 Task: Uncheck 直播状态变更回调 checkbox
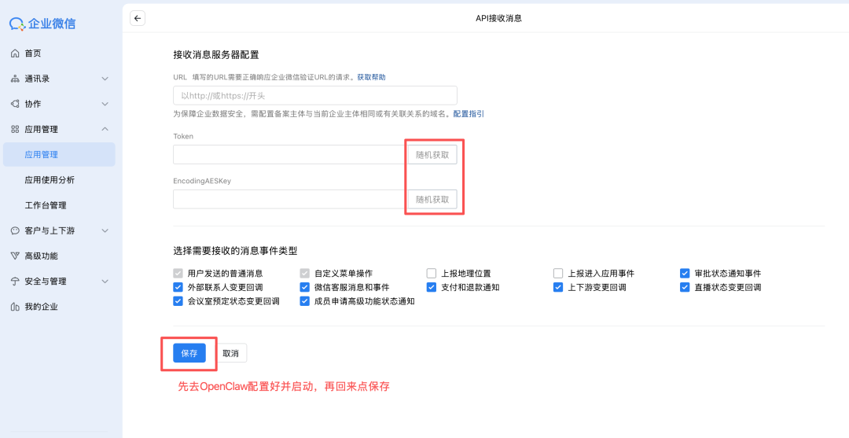pos(685,287)
